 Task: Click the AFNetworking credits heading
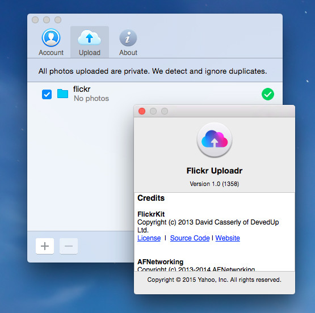[x=160, y=262]
